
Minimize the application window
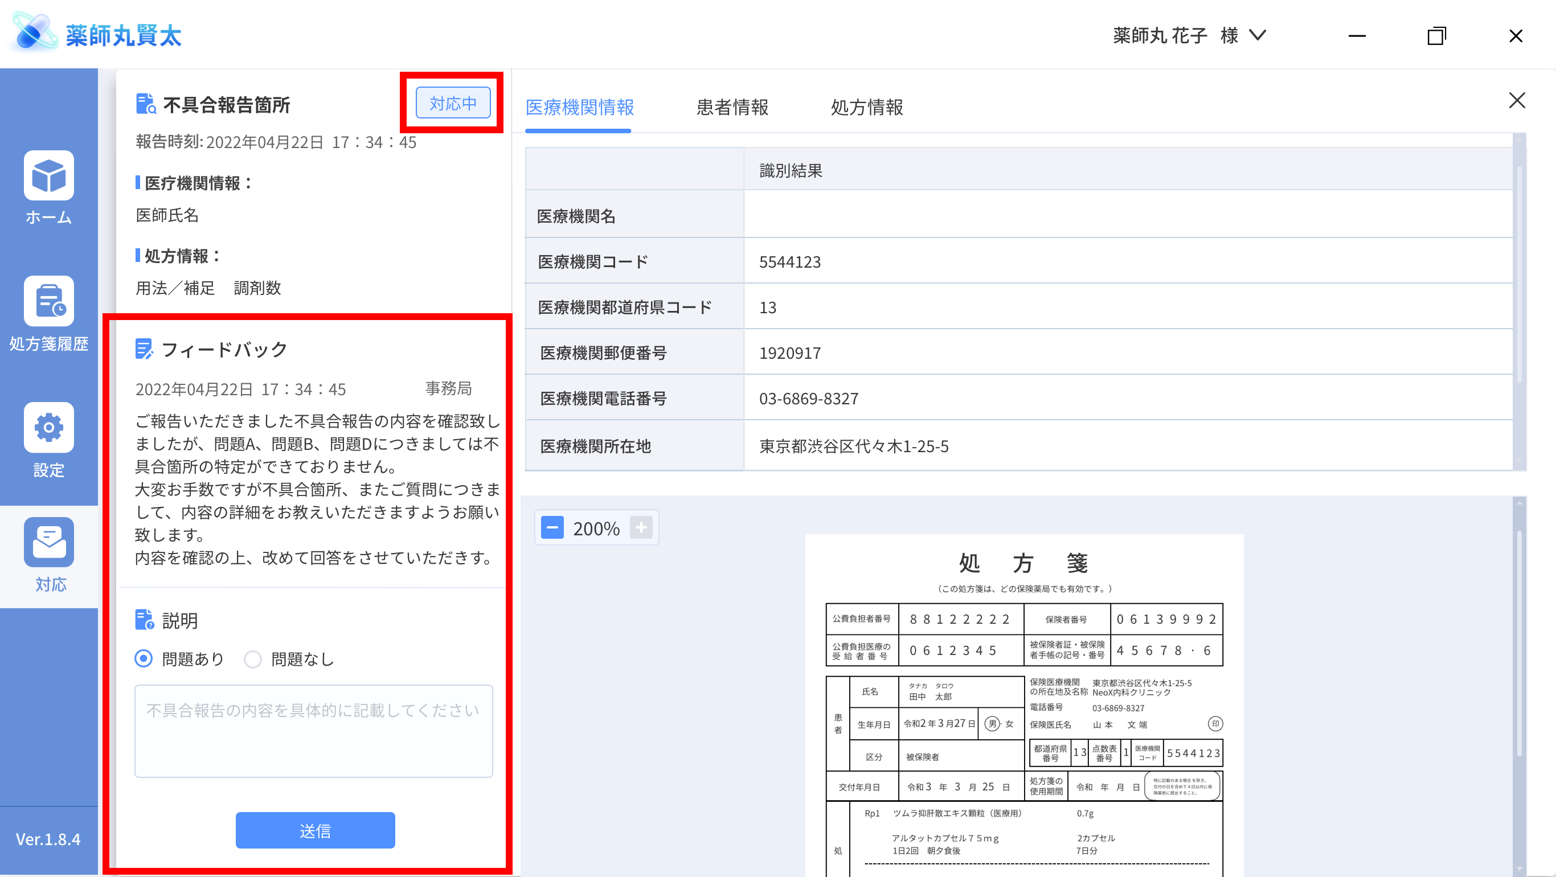coord(1357,36)
